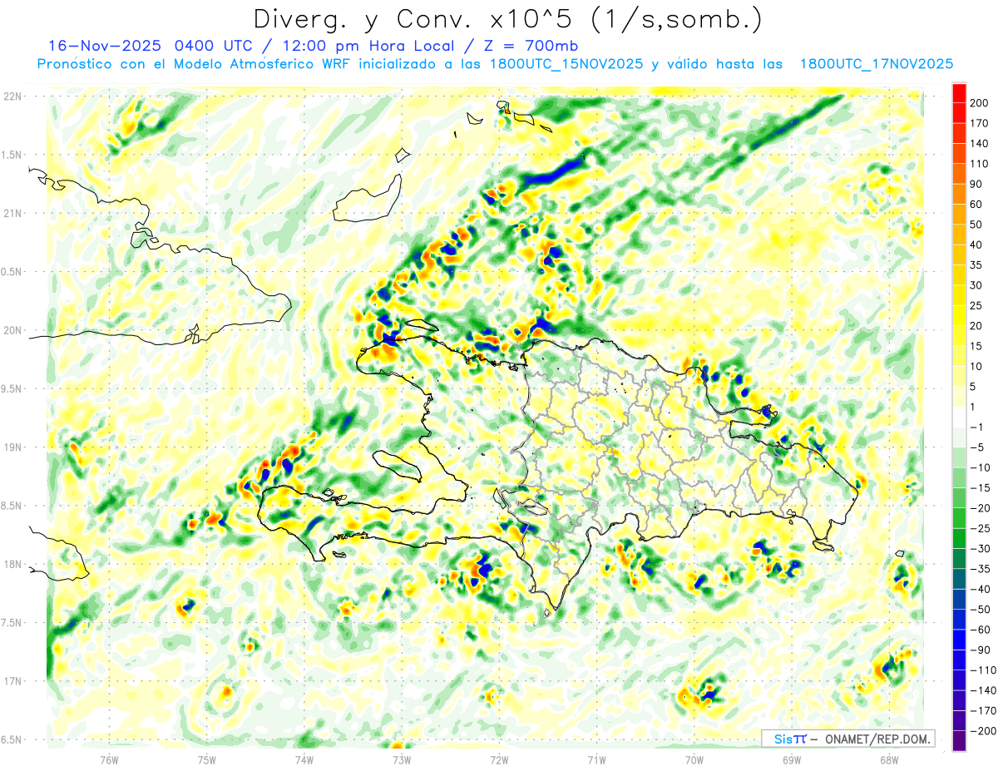Click the title 'Diverg. y Conv. x10^5 (1/s,somb.)'
998x771 pixels.
tap(507, 20)
